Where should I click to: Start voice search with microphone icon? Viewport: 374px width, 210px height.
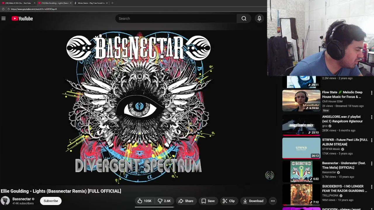coord(259,18)
